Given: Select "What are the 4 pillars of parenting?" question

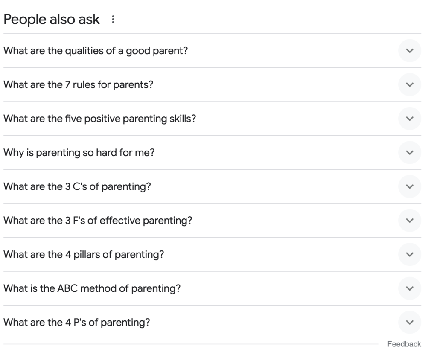Looking at the screenshot, I should (x=84, y=254).
